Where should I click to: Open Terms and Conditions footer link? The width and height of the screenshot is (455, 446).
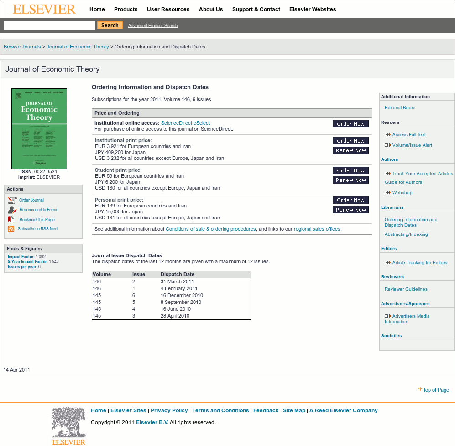[220, 410]
